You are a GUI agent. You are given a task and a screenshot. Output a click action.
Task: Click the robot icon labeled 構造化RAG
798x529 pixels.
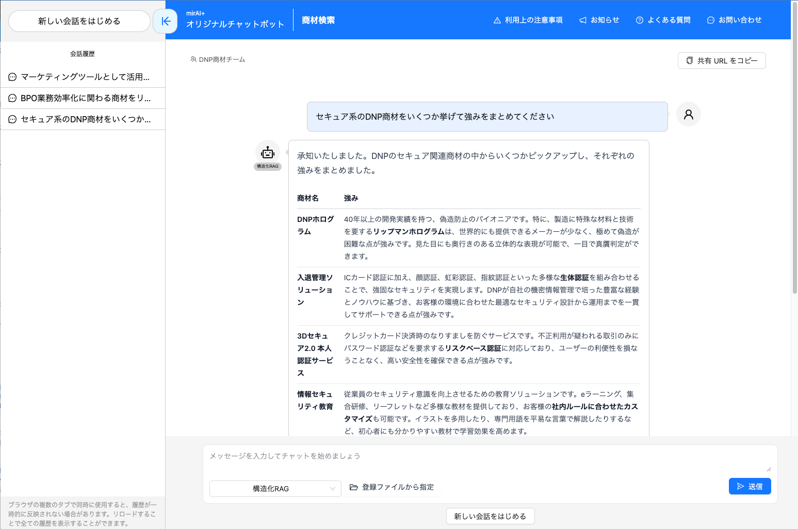[x=267, y=152]
